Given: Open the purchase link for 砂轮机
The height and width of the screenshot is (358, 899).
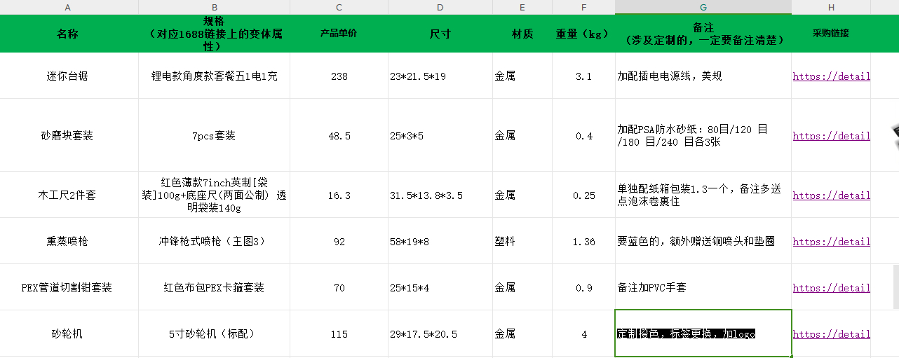Looking at the screenshot, I should coord(831,334).
